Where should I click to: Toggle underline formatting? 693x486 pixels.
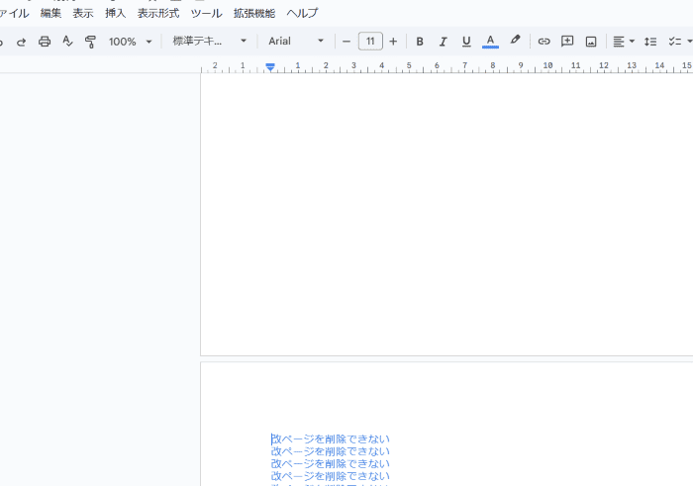(466, 42)
